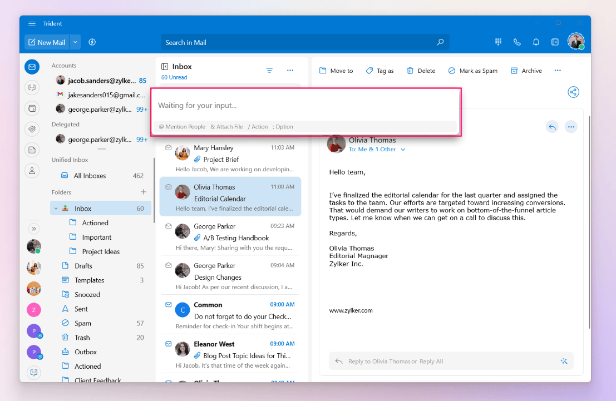Click the Archive button
This screenshot has width=616, height=401.
tap(526, 71)
